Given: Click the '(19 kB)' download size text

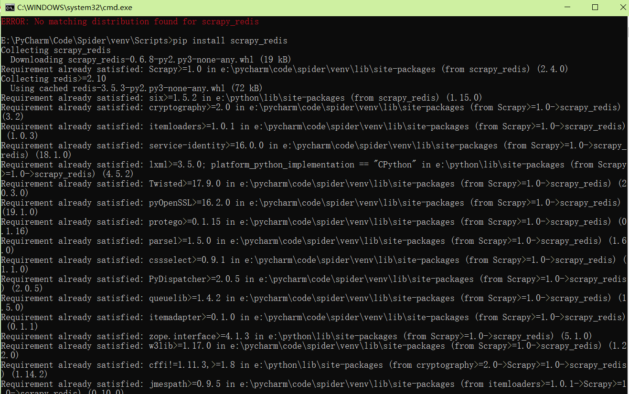Looking at the screenshot, I should pyautogui.click(x=276, y=60).
